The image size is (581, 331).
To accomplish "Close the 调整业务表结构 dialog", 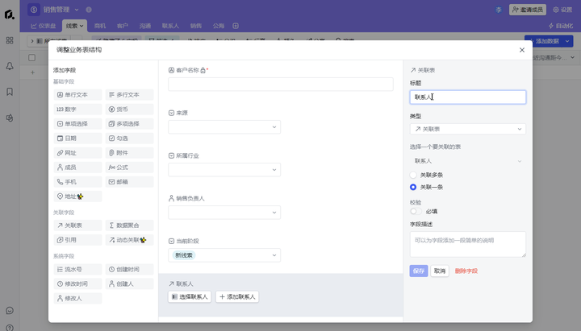I will click(522, 50).
